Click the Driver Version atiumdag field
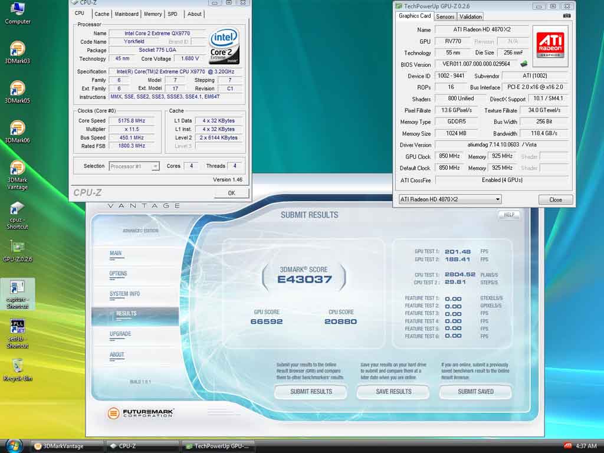 point(502,145)
